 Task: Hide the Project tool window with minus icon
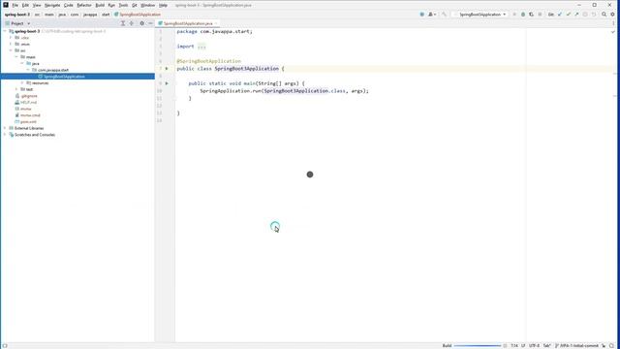point(150,23)
